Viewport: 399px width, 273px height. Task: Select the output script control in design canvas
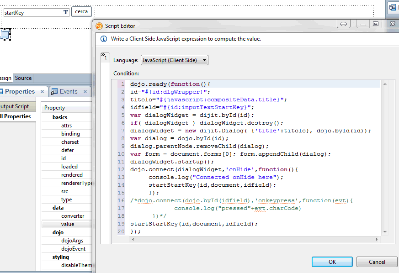pyautogui.click(x=5, y=35)
